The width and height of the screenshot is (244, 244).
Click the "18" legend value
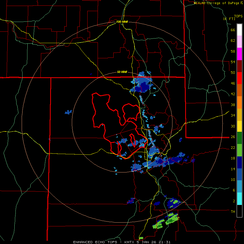point(233,158)
